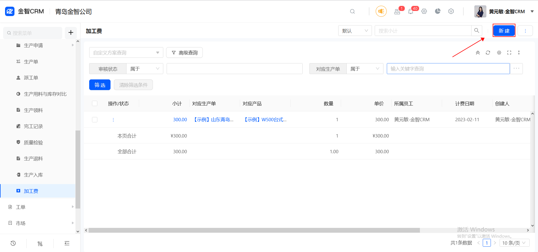Open row action three-dot menu for 300.00 row

pos(113,120)
